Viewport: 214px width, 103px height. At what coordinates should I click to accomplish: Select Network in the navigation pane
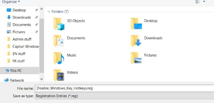coord(17,80)
